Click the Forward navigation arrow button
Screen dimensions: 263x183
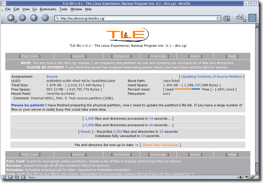(x=22, y=18)
